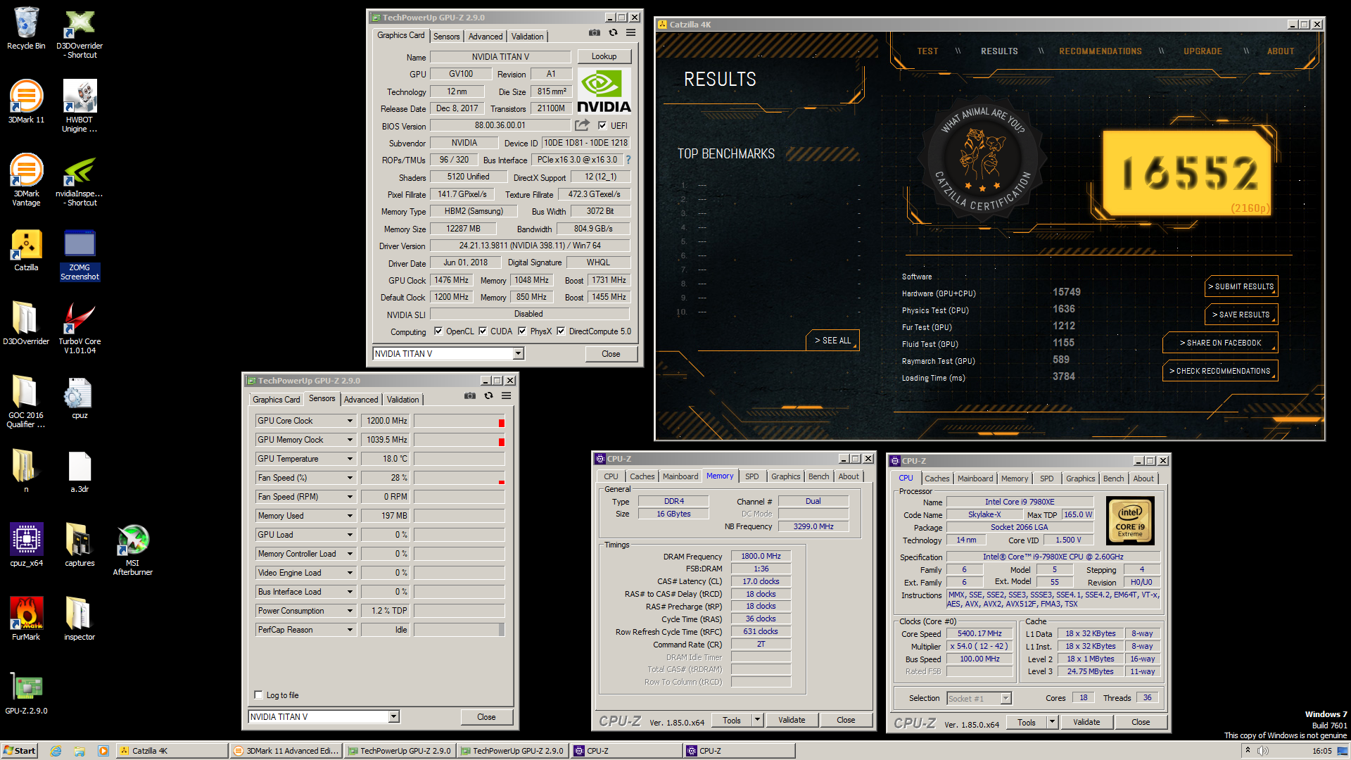Enable the Log to file checkbox
This screenshot has width=1351, height=760.
click(258, 695)
